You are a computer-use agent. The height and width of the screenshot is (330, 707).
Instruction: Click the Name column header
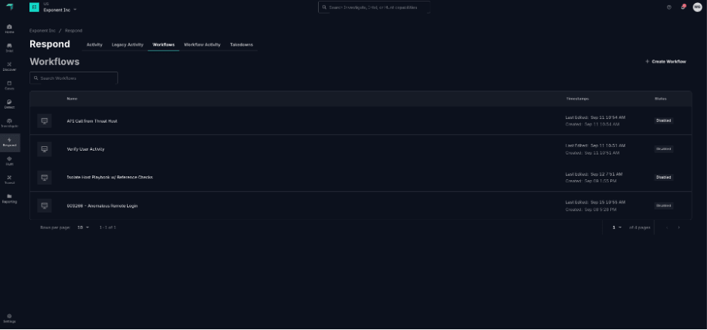pyautogui.click(x=73, y=99)
